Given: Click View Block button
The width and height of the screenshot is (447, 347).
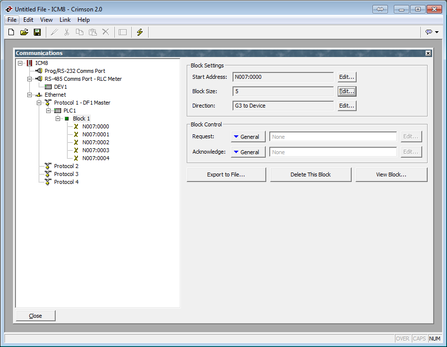Looking at the screenshot, I should pos(391,174).
